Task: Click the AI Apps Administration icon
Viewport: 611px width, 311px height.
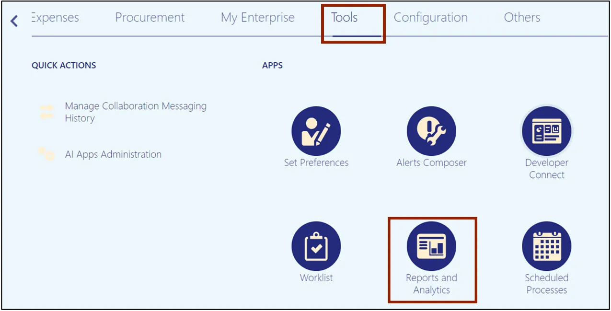Action: click(x=46, y=154)
